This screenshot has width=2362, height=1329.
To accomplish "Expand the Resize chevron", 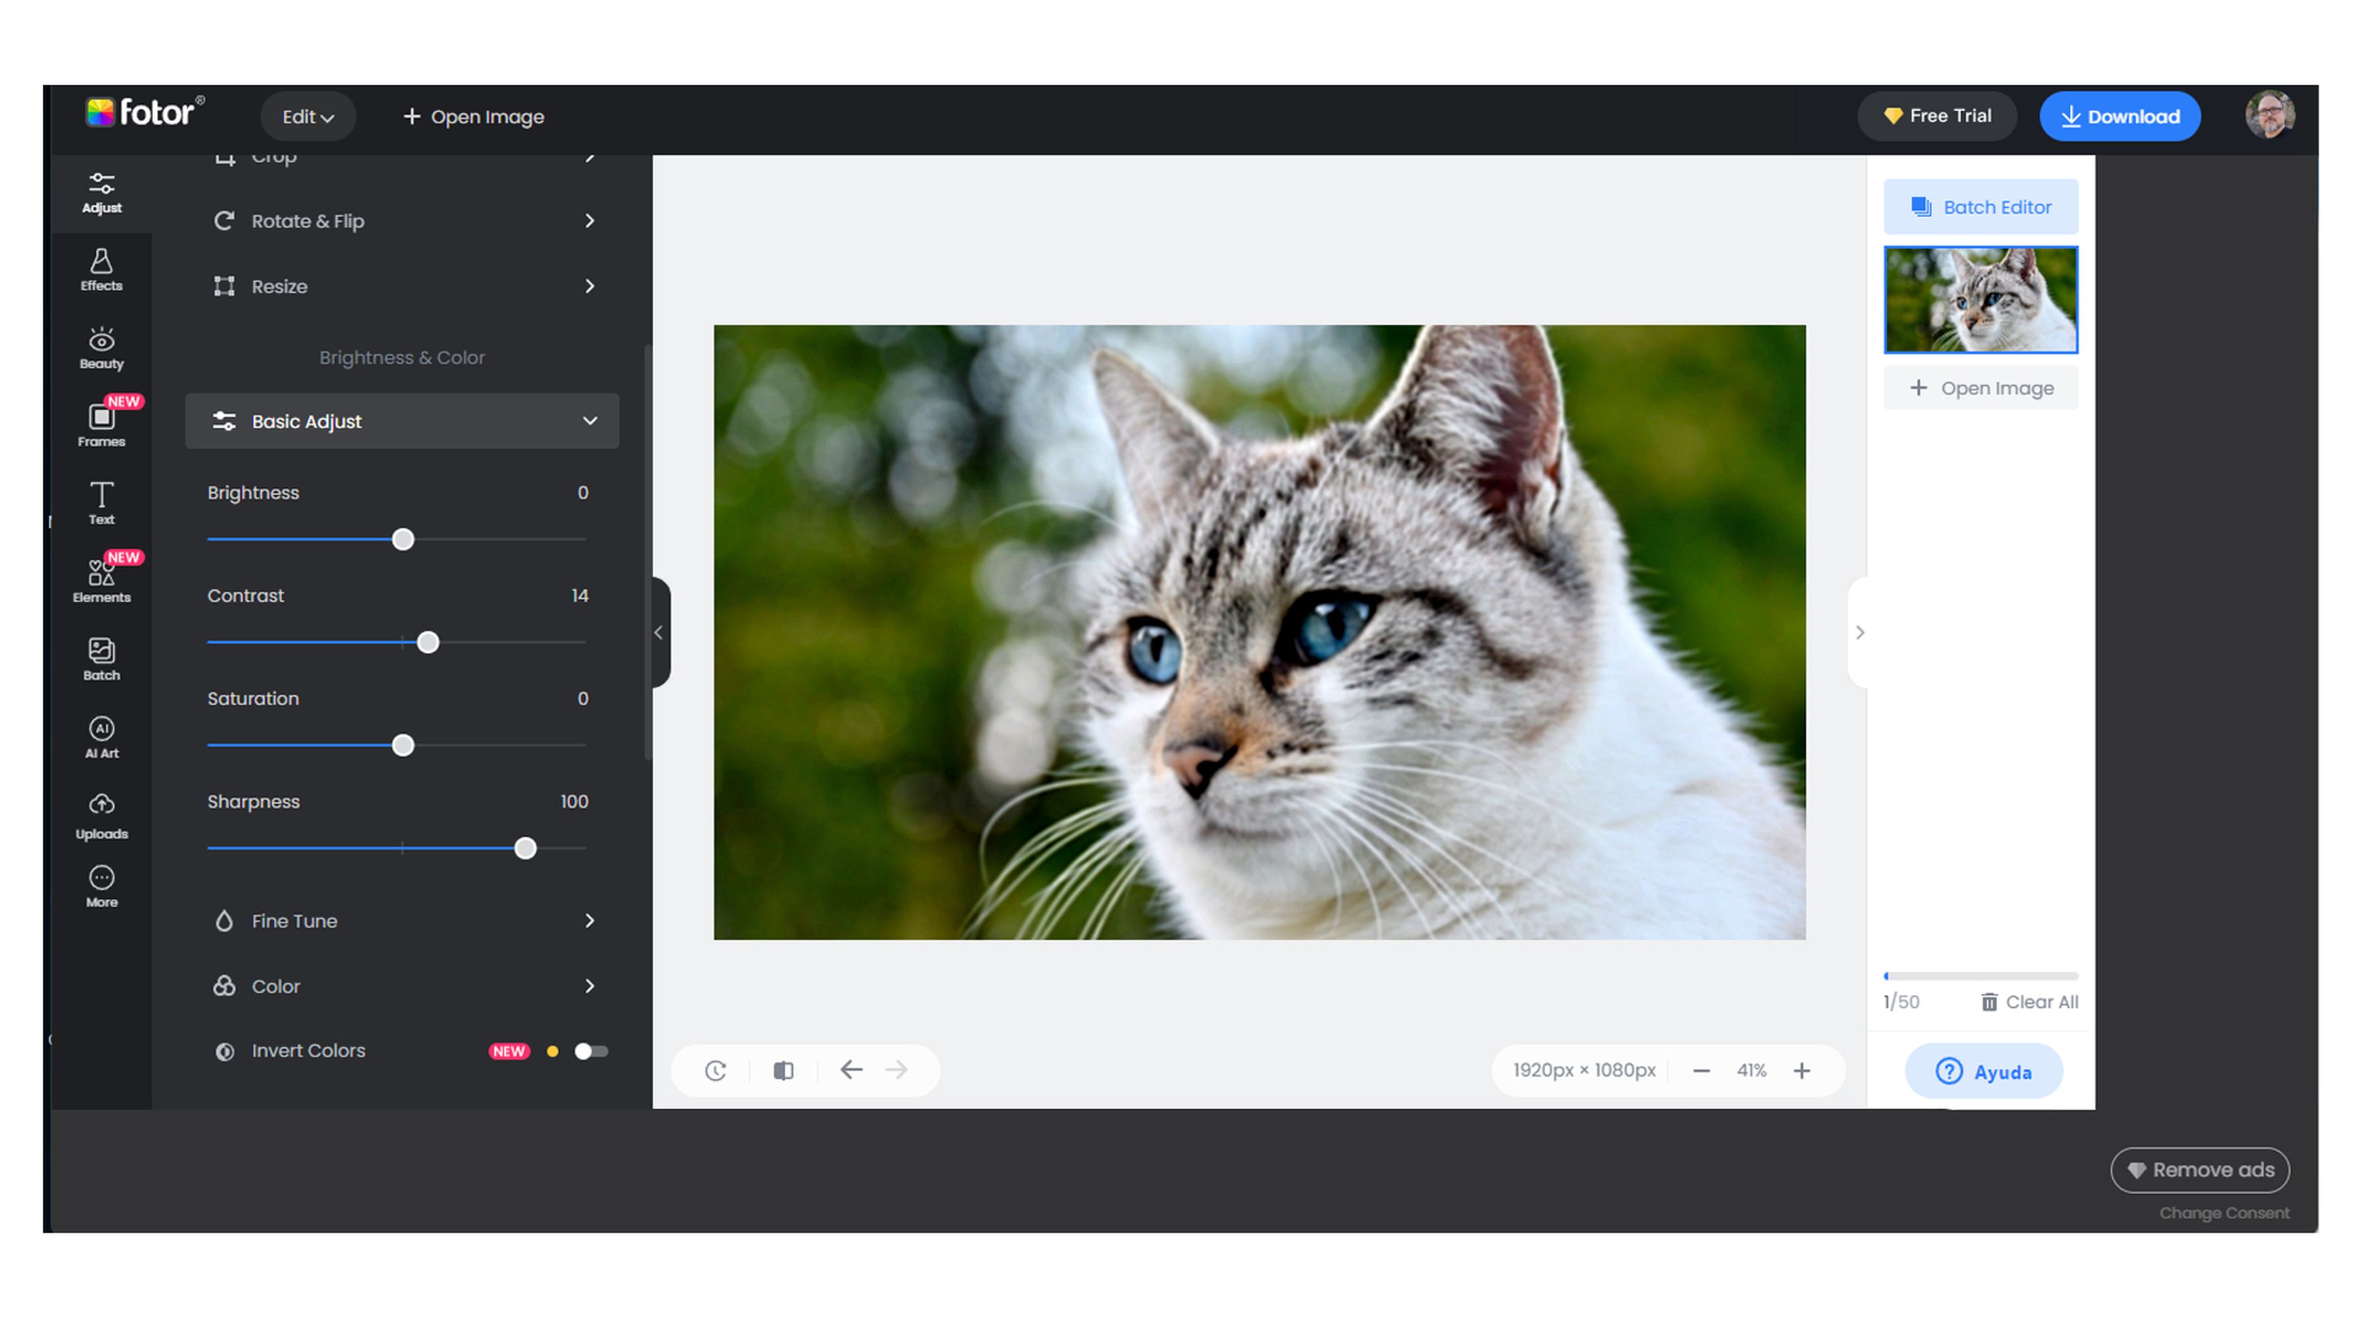I will click(x=590, y=286).
